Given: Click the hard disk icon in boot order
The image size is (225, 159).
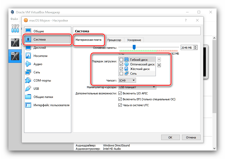Looking at the screenshot, I should 126,69.
